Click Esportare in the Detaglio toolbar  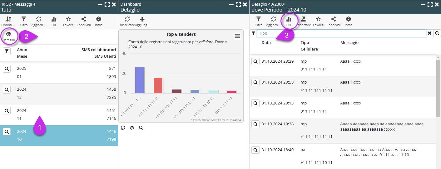[303, 21]
